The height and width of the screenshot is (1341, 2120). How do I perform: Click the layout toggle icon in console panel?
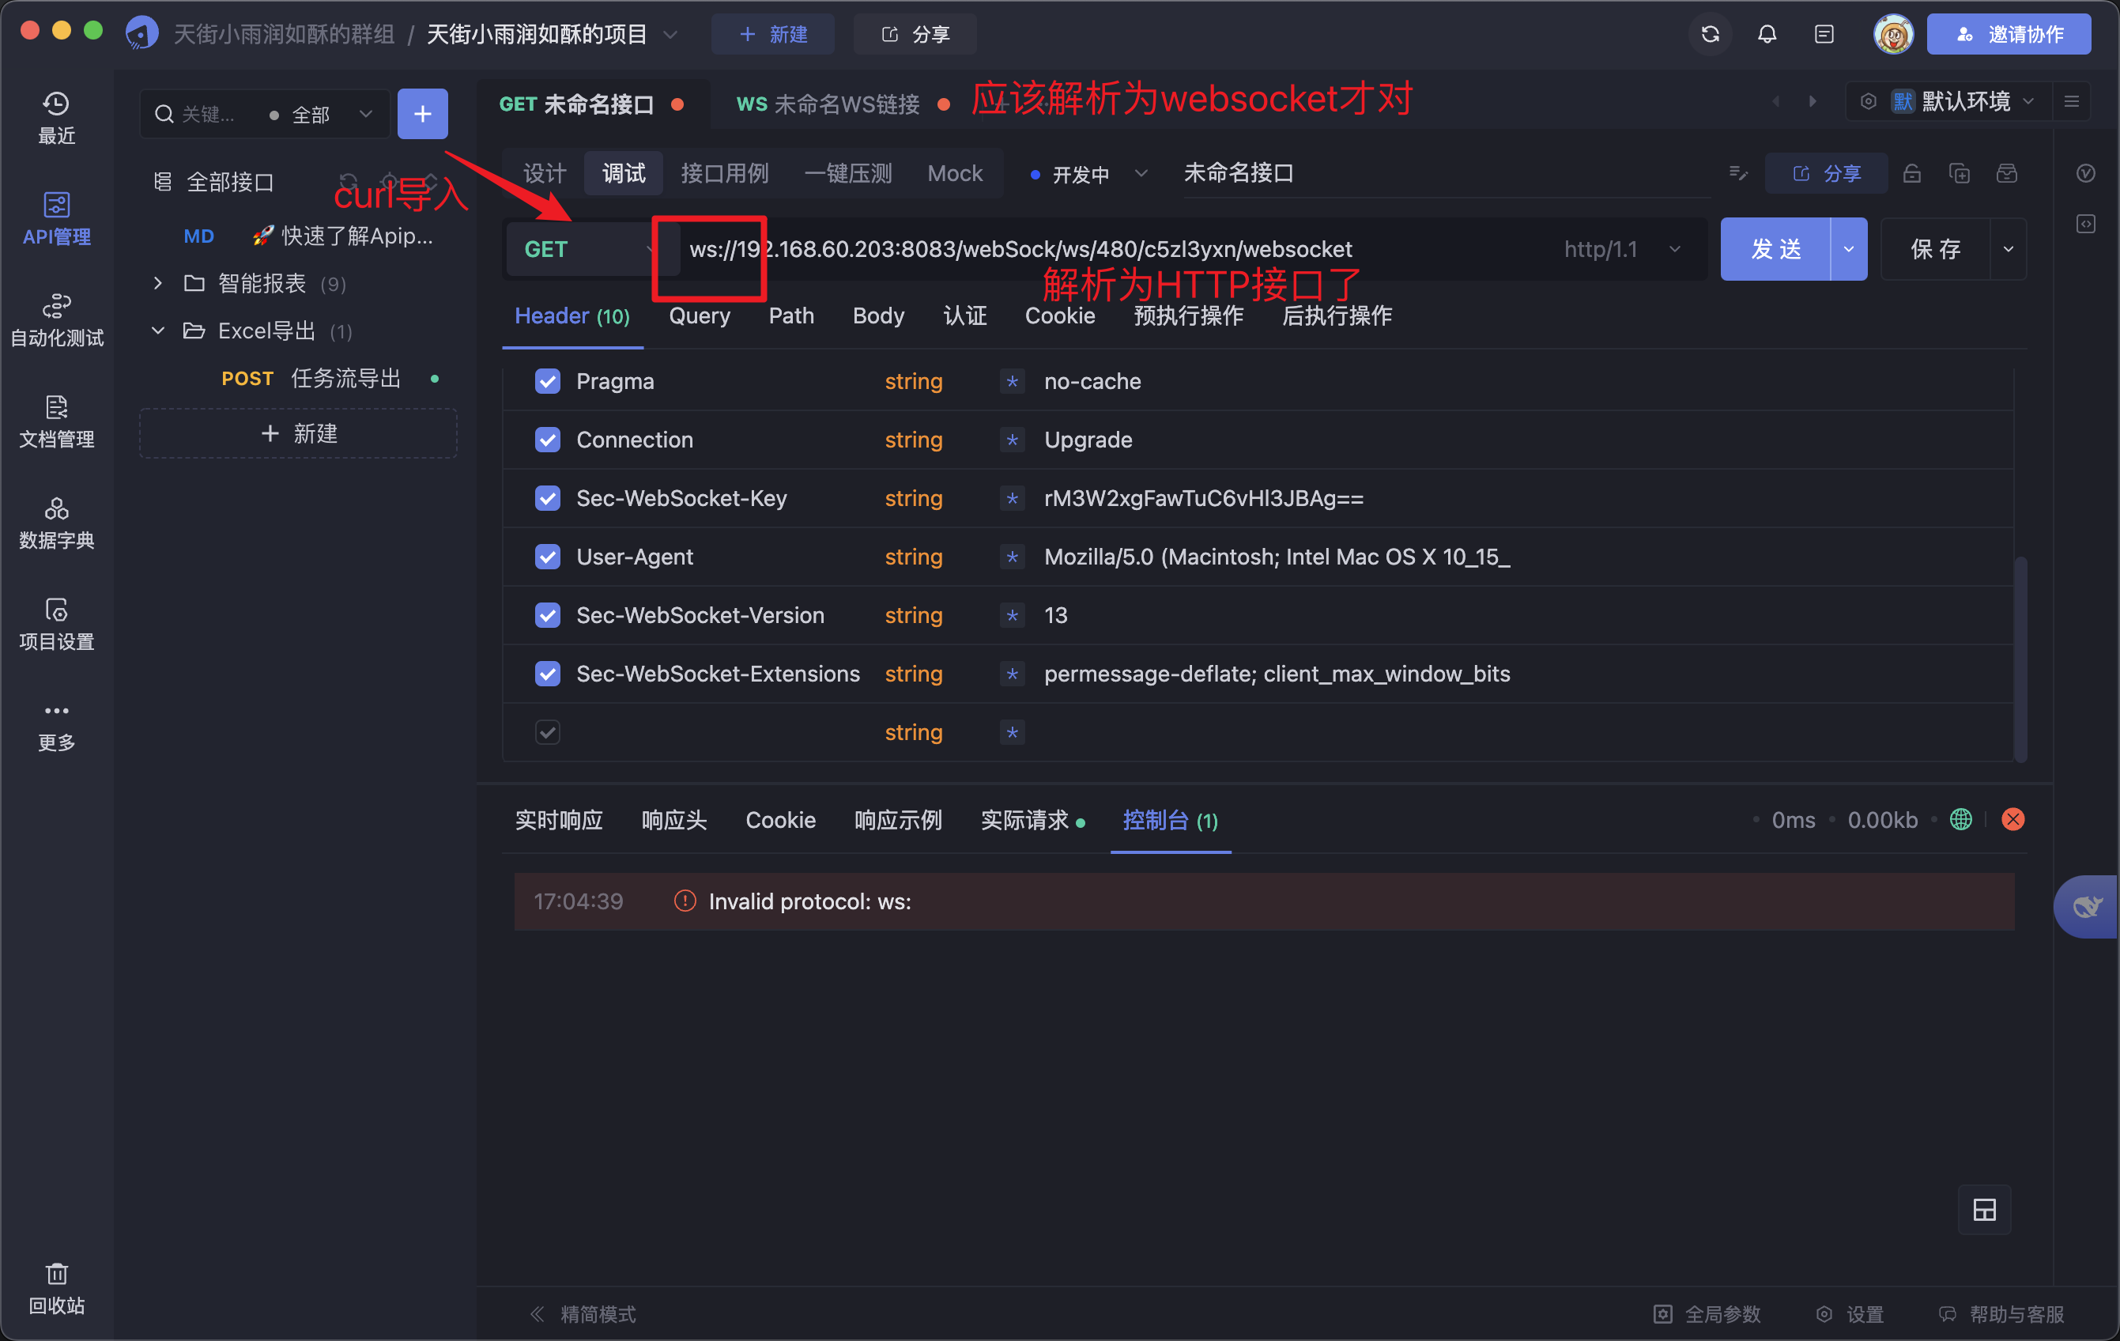(x=1984, y=1210)
